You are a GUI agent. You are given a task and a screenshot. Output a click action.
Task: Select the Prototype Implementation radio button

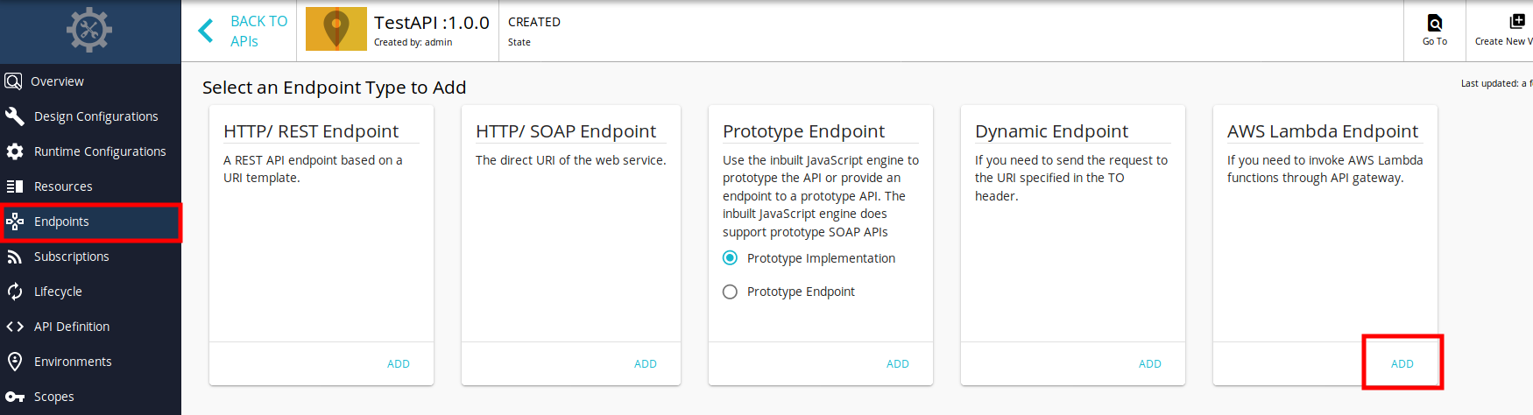pyautogui.click(x=730, y=257)
